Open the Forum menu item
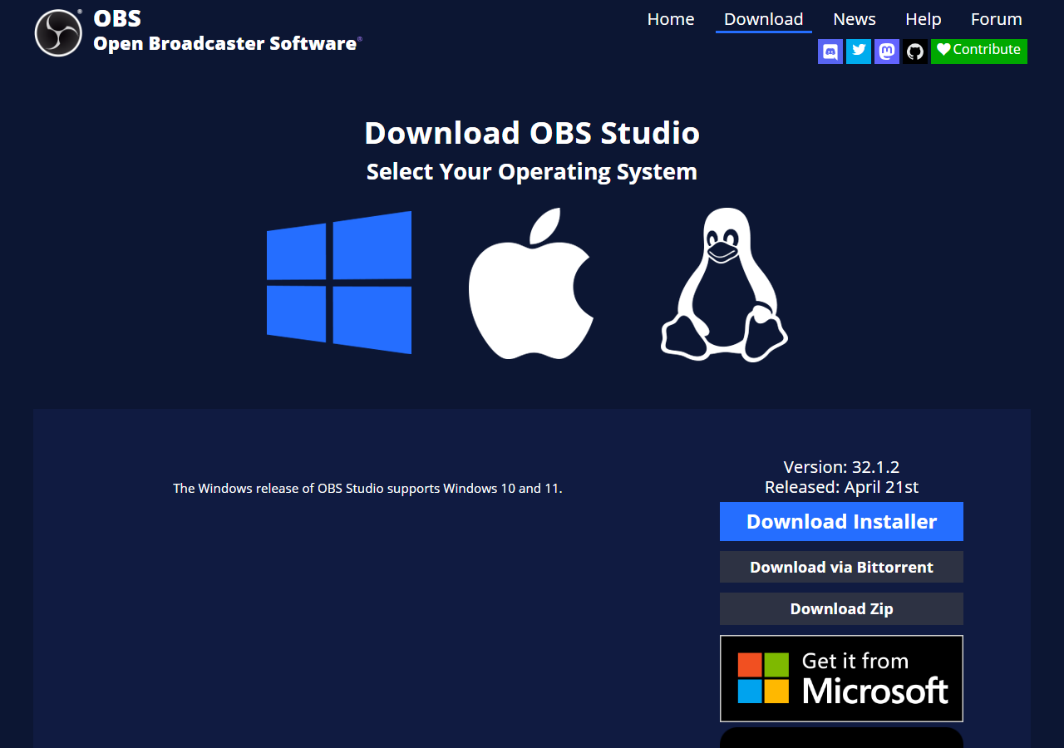Viewport: 1064px width, 748px height. [997, 19]
